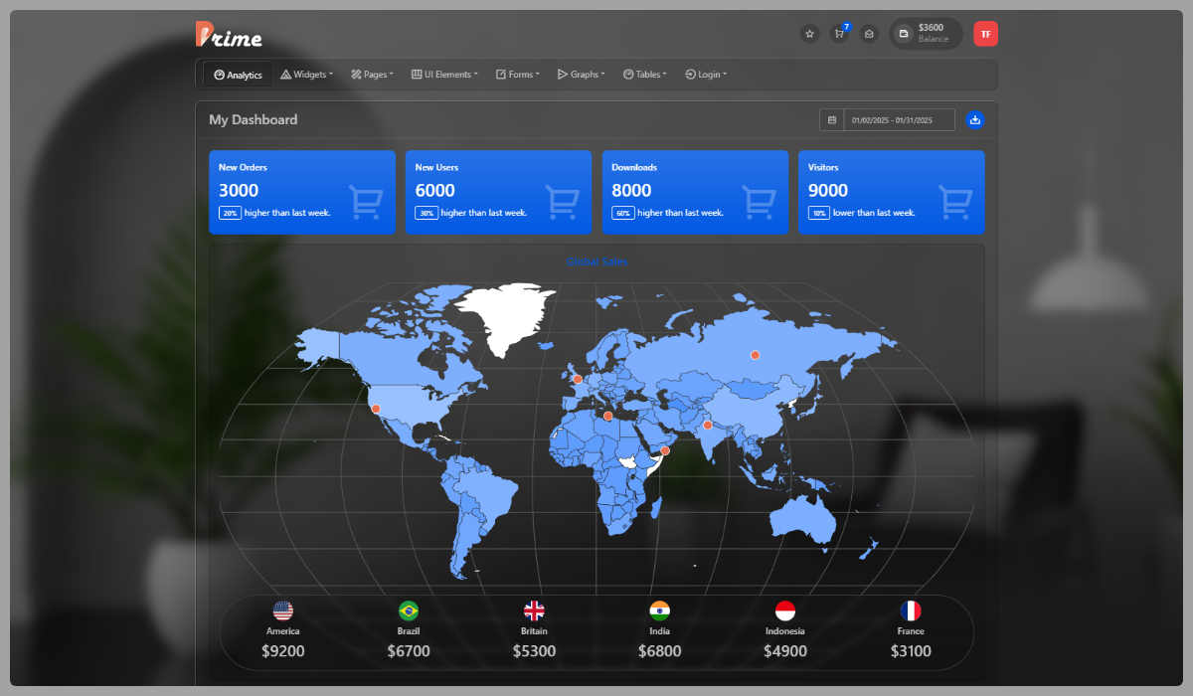Open UI Elements navigation item

click(443, 74)
